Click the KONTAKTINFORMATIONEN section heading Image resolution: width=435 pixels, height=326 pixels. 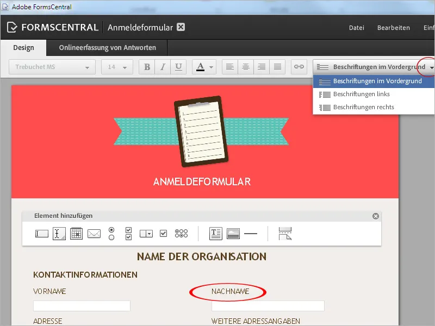pos(85,275)
